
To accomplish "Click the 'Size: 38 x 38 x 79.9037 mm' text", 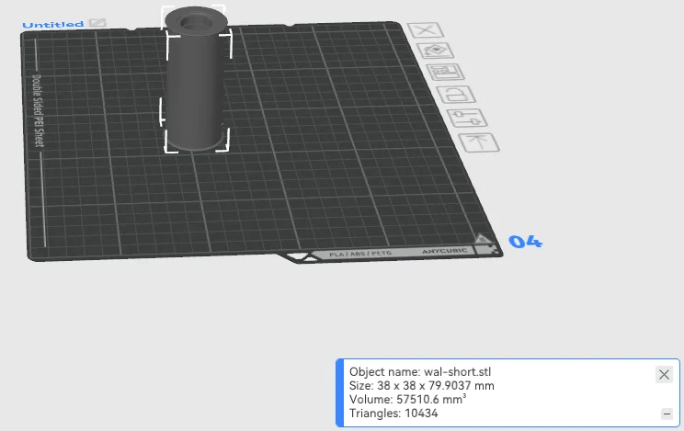I will [421, 386].
